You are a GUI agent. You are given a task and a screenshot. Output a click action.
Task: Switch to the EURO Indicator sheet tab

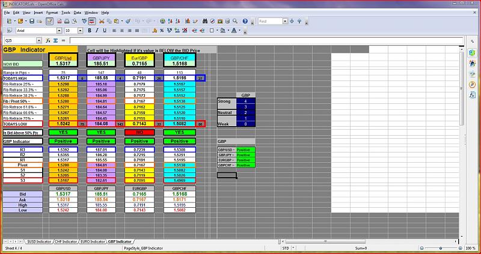[x=93, y=241]
